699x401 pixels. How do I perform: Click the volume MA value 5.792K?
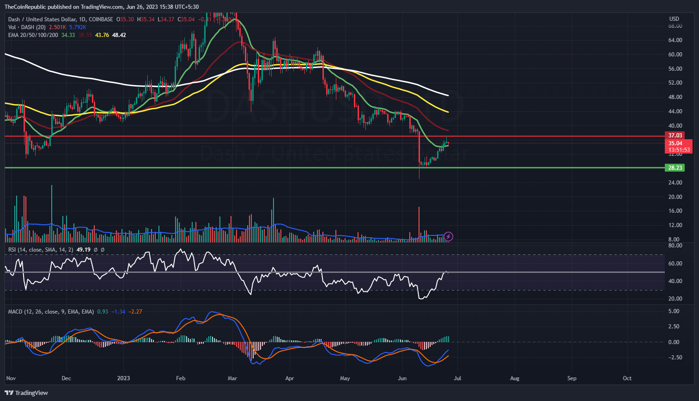click(x=78, y=27)
